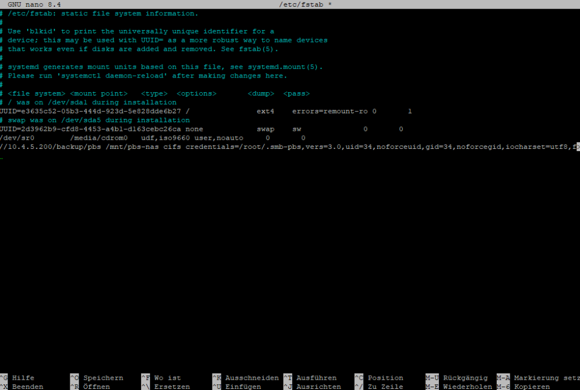Select the Ersetzen replace shortcut
The height and width of the screenshot is (390, 580).
172,387
